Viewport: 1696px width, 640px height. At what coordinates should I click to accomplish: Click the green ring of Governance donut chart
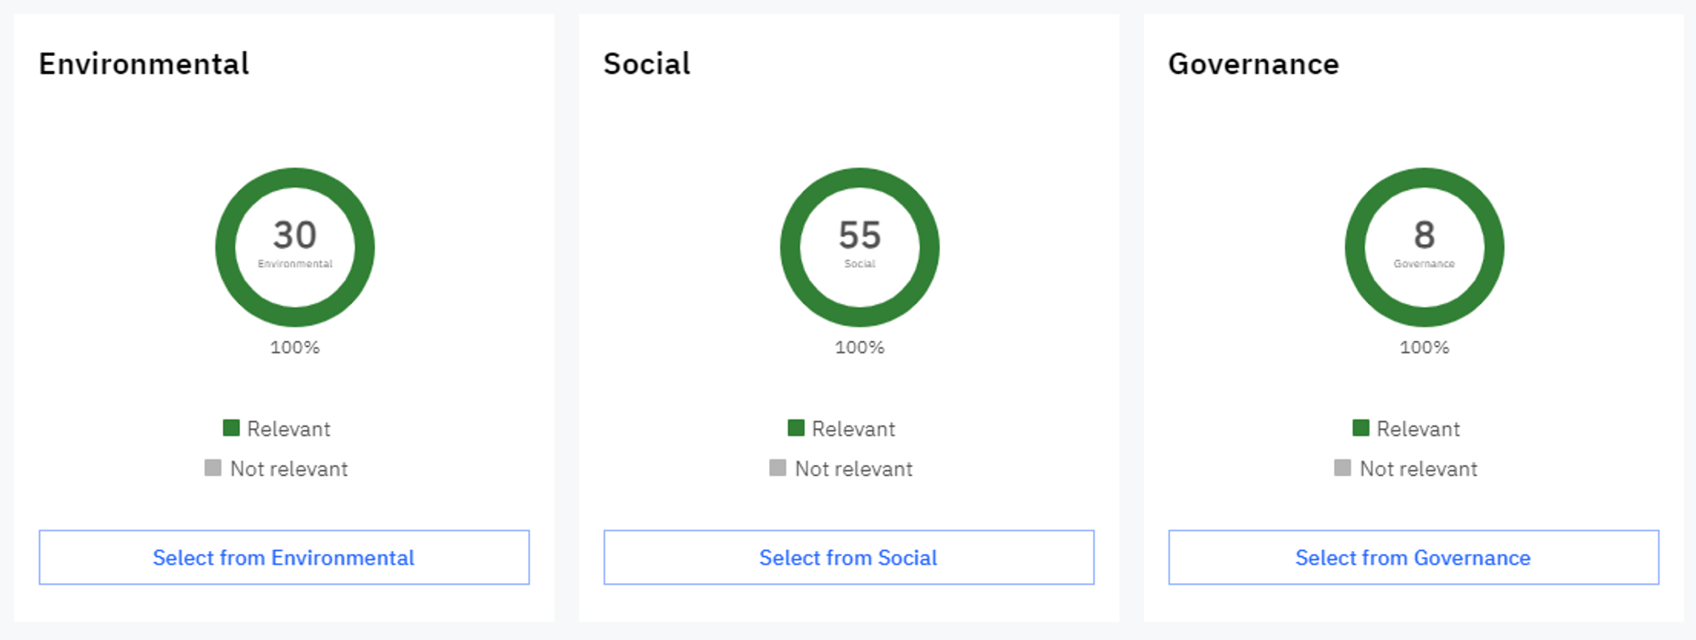click(1355, 248)
